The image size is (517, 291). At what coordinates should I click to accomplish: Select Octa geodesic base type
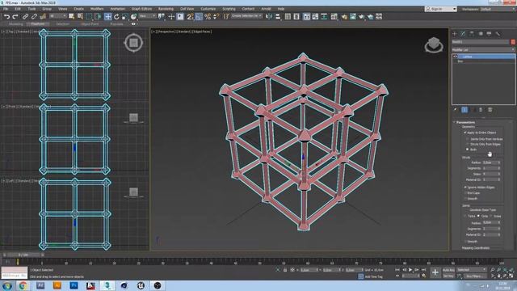(x=478, y=216)
